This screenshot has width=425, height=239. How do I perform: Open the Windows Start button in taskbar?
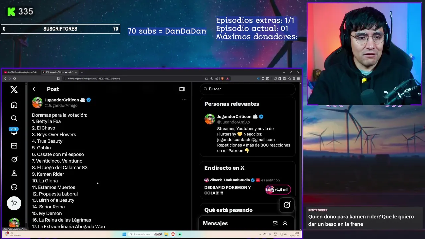124,234
